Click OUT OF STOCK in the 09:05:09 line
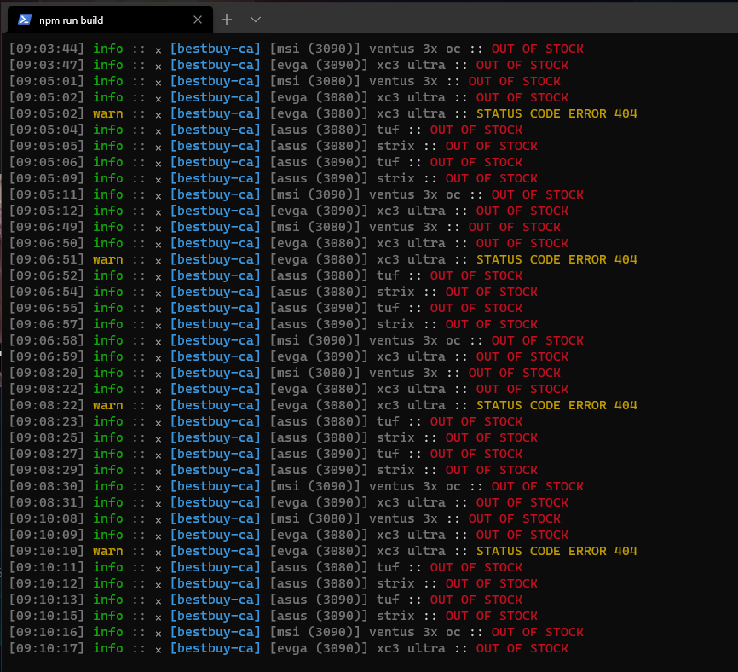Screen dimensions: 738x672 492,178
